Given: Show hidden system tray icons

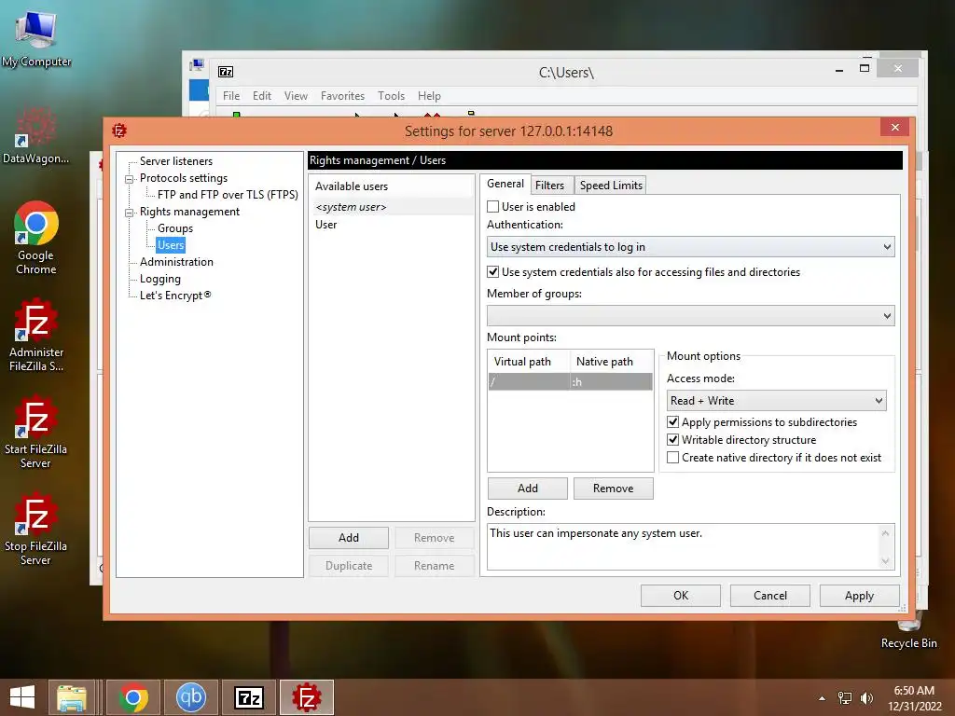Looking at the screenshot, I should coord(823,698).
